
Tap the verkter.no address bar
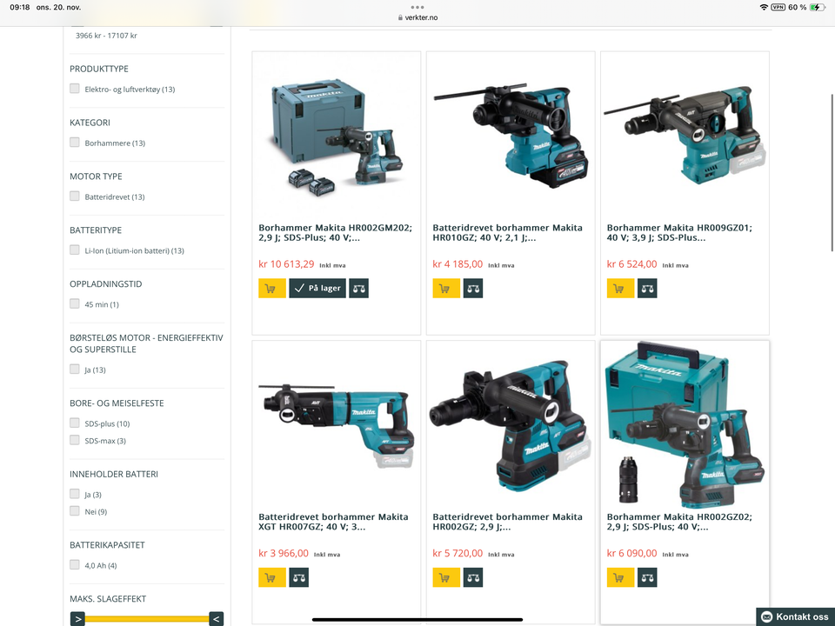[417, 17]
